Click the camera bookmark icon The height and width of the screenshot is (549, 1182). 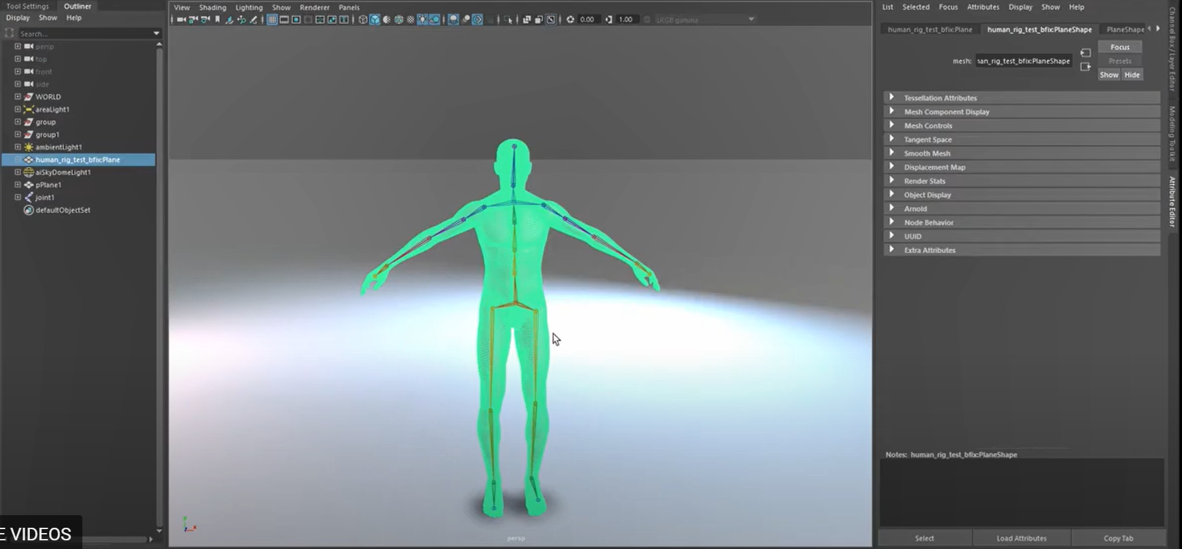(x=217, y=20)
